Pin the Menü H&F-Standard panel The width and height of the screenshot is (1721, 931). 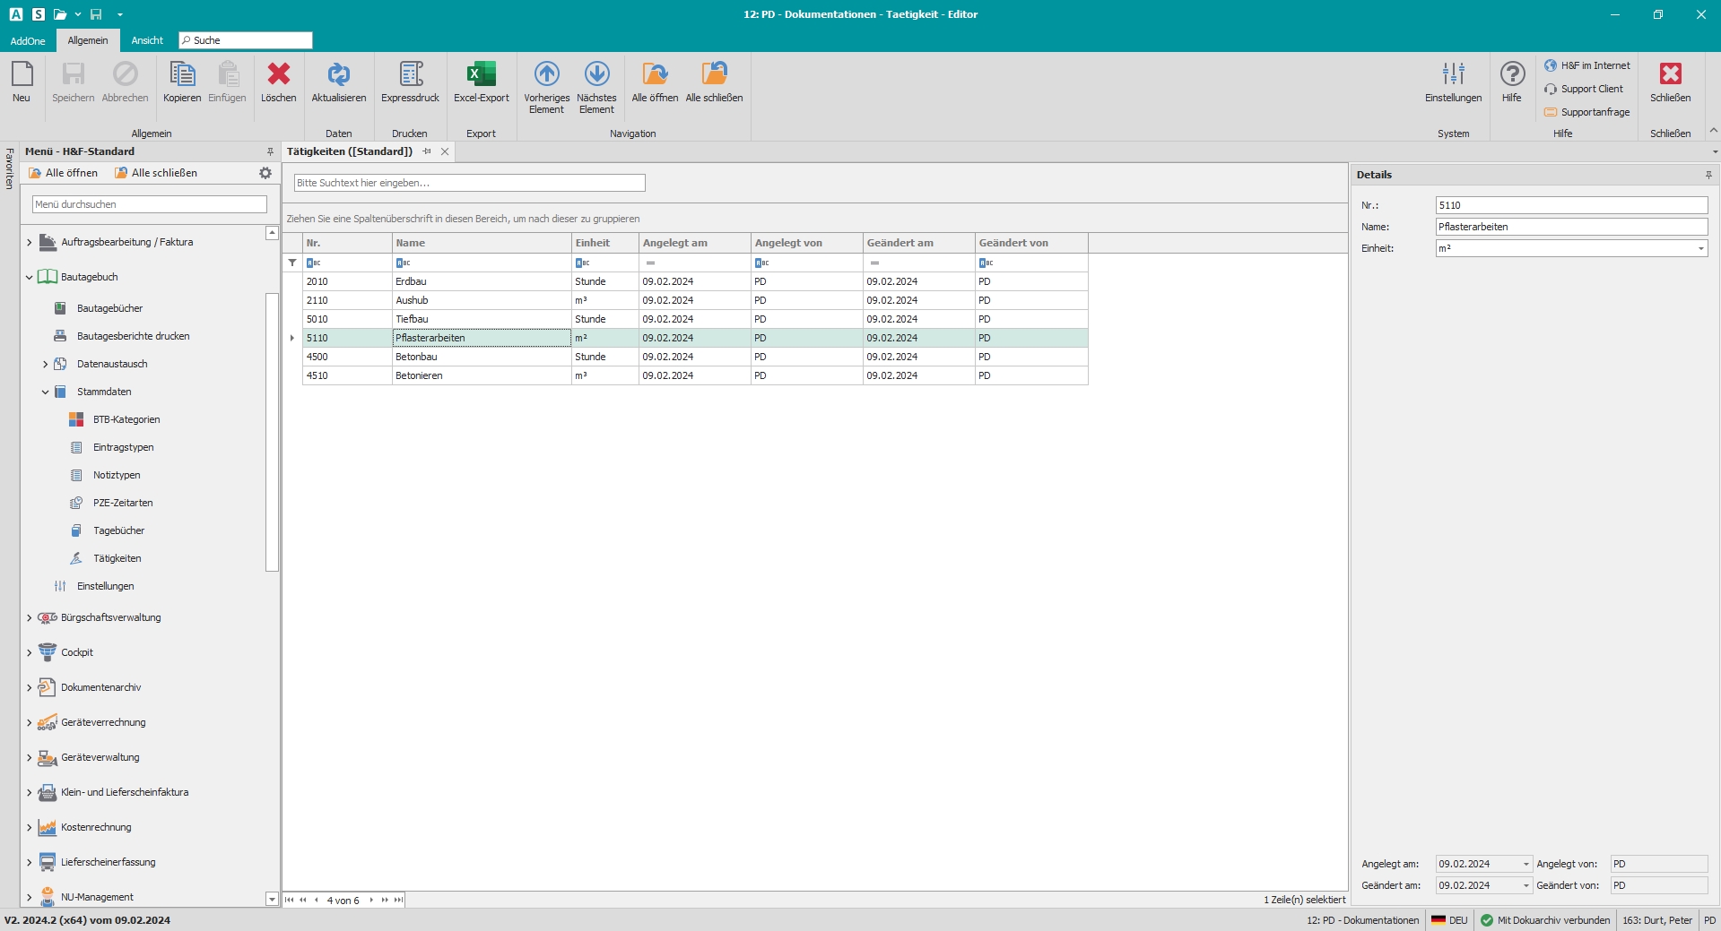(x=270, y=151)
